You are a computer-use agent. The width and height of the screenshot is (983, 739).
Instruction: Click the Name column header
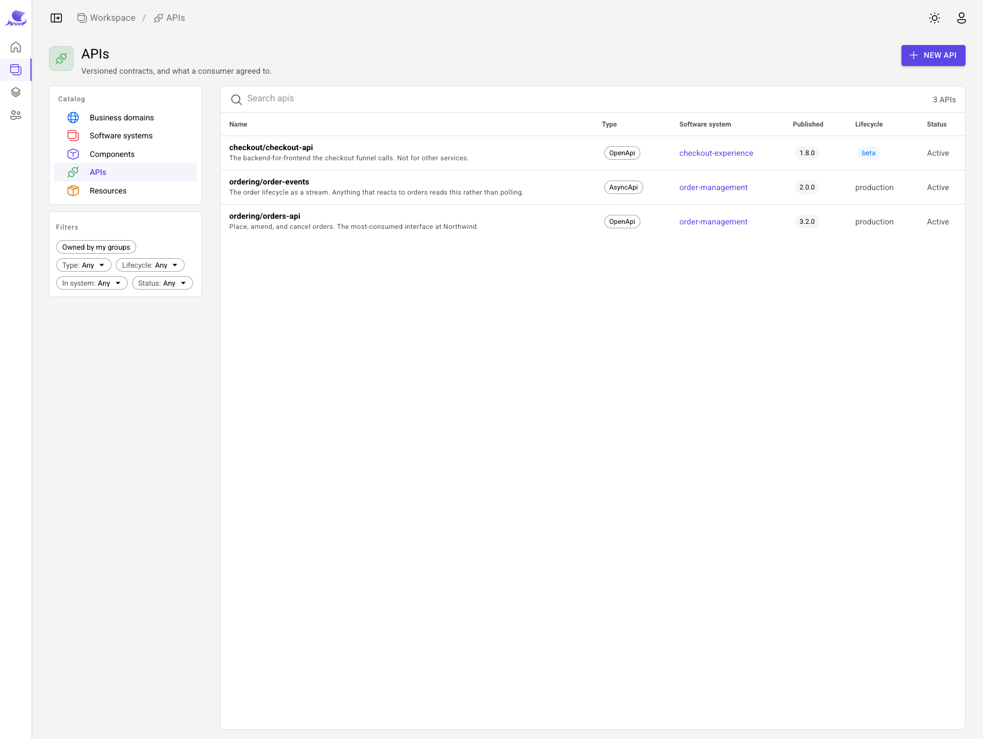pyautogui.click(x=238, y=124)
